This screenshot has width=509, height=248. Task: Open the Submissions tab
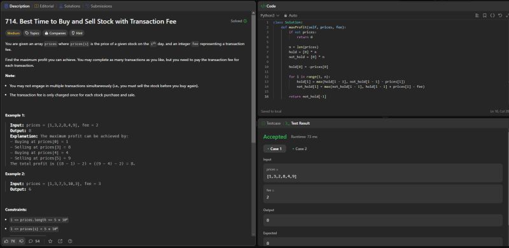click(99, 6)
